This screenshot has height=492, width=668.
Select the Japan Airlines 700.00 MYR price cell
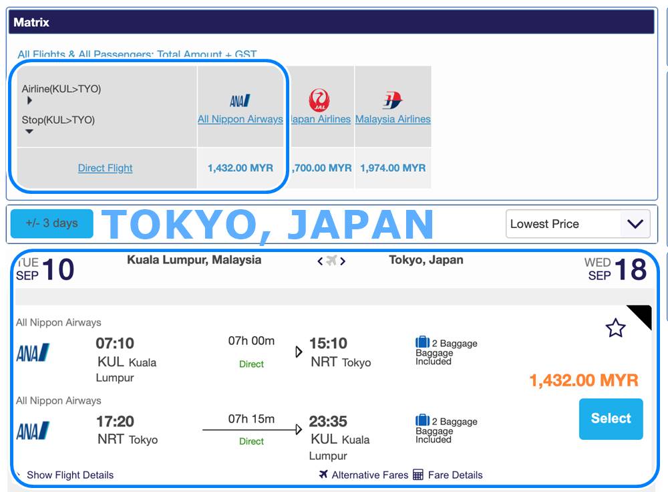tap(321, 168)
